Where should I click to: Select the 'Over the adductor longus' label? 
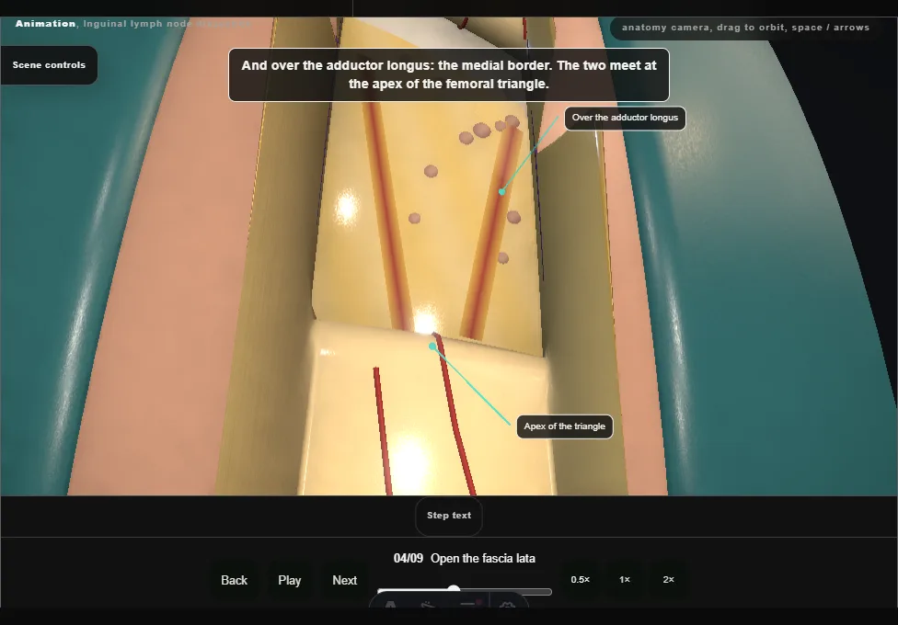click(625, 118)
